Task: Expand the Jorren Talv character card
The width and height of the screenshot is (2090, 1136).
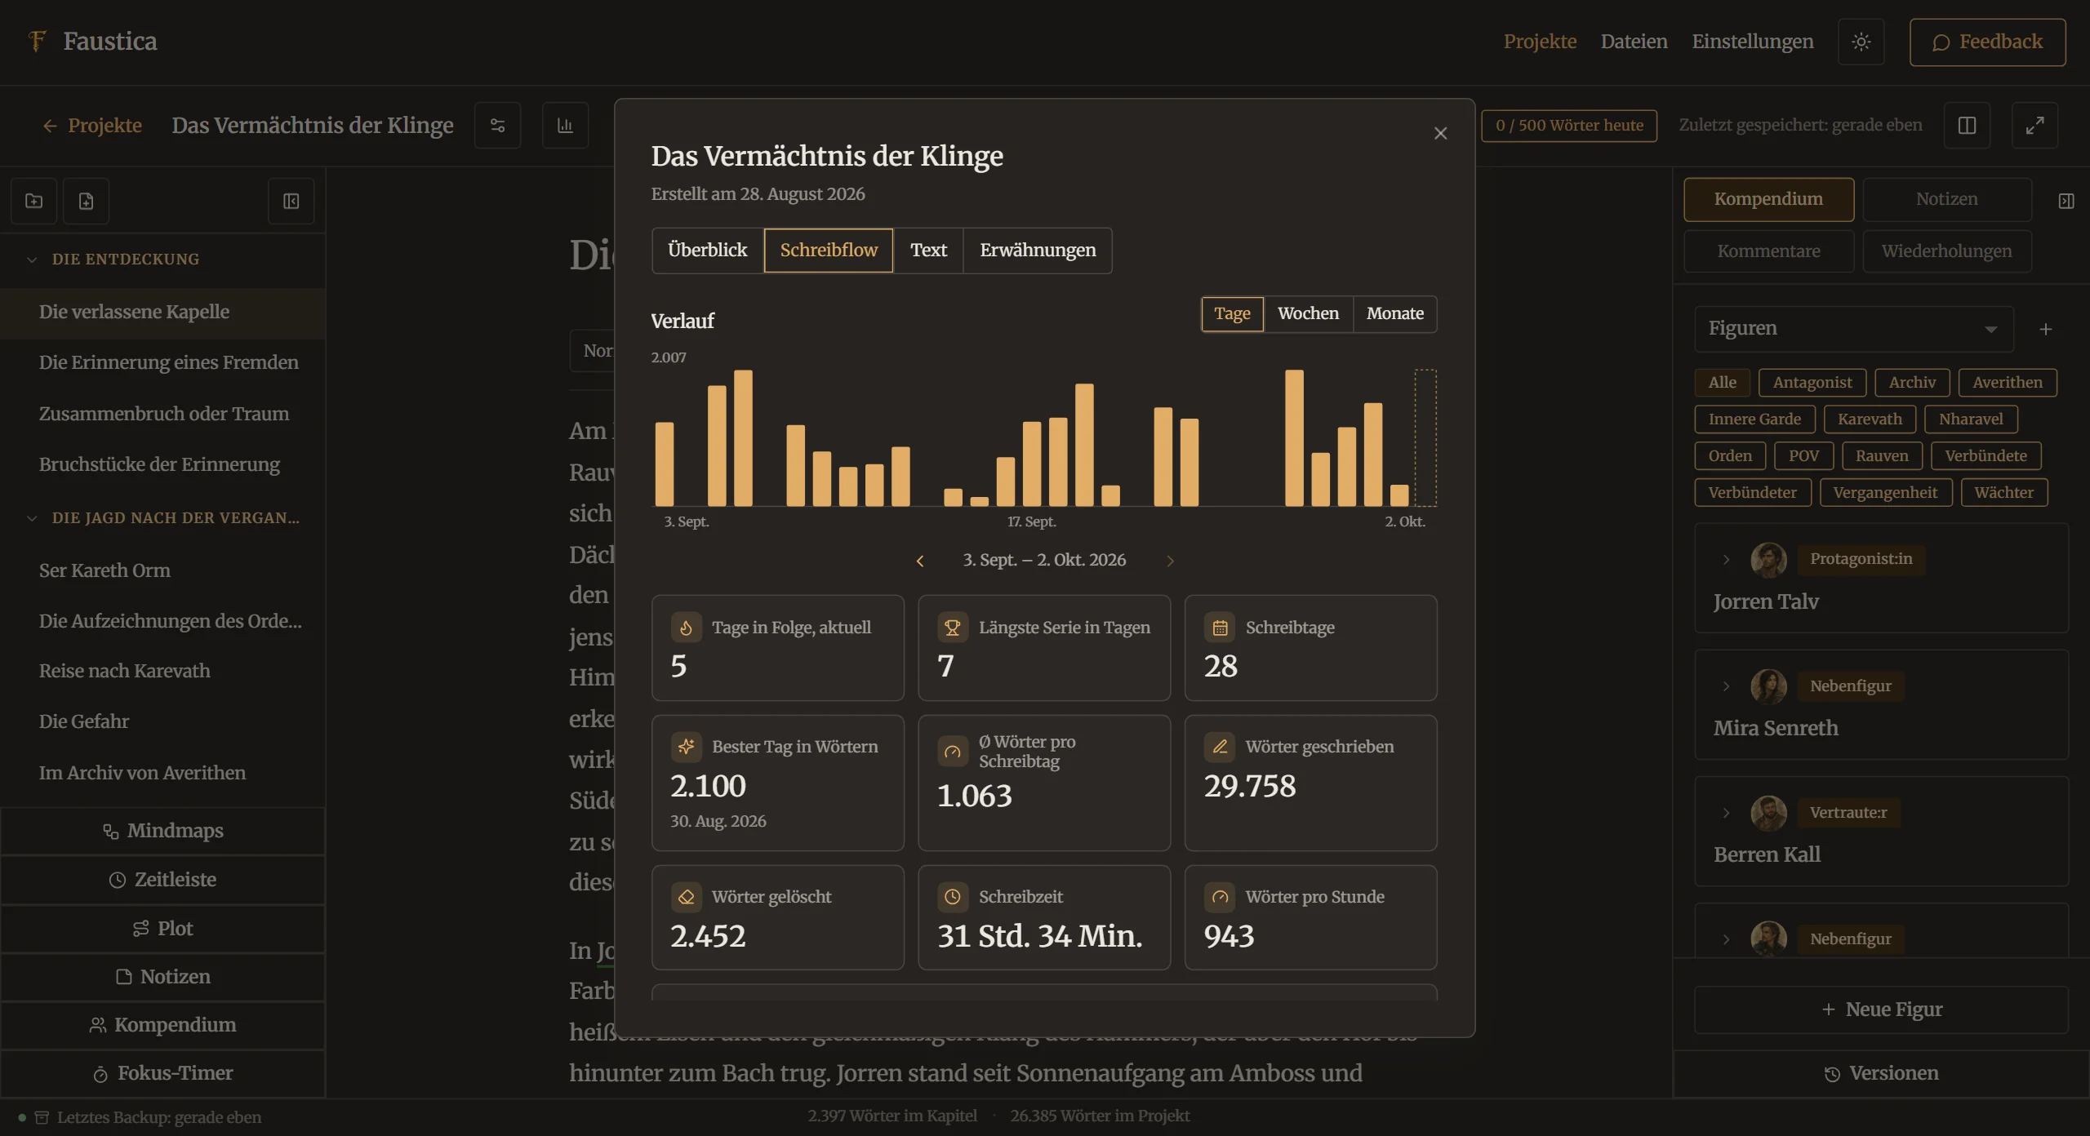Action: pyautogui.click(x=1726, y=559)
